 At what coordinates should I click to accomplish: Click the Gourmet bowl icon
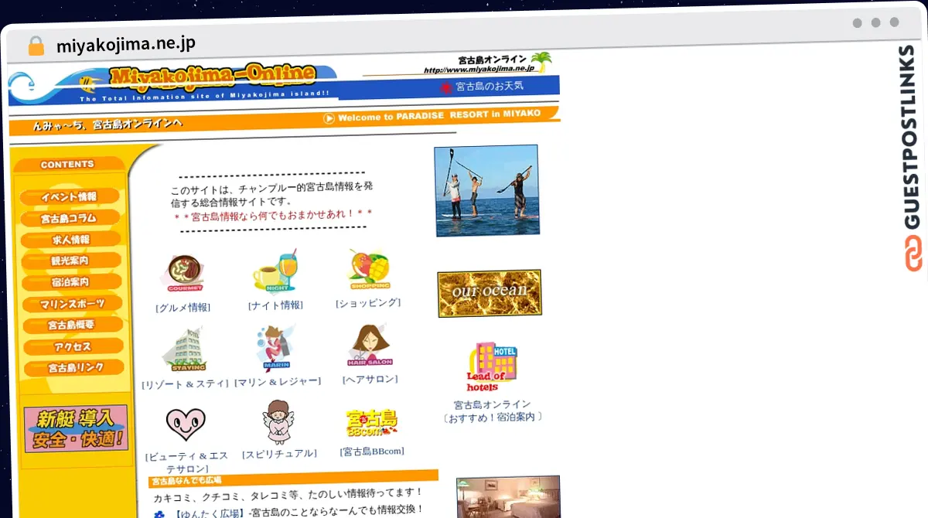click(x=185, y=274)
